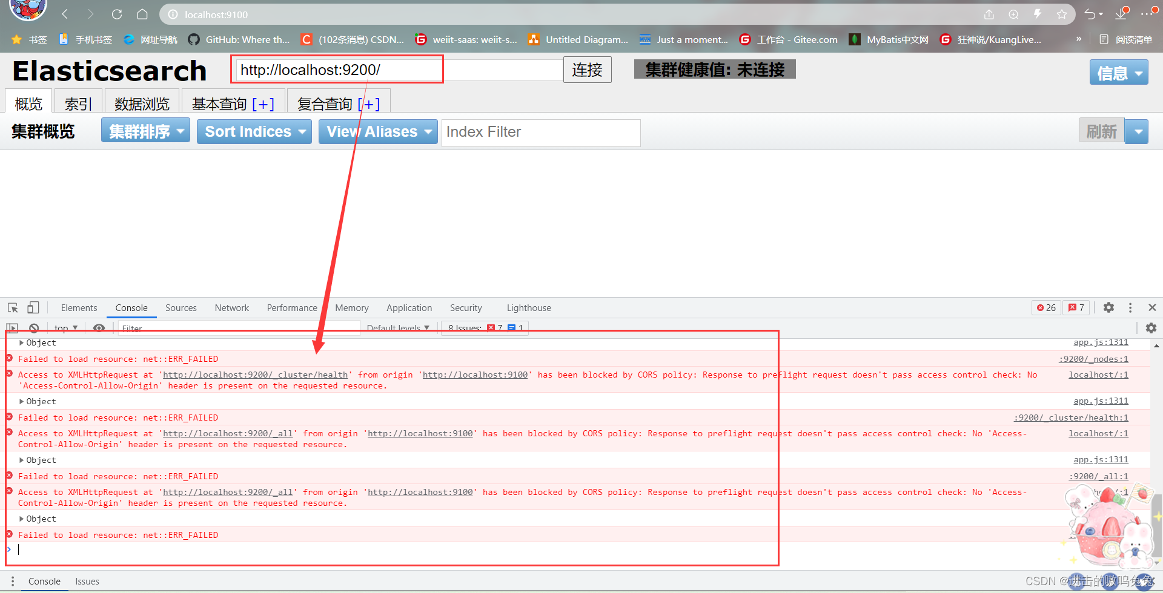Open the dropdown arrow next to 刷新
Viewport: 1163px width, 593px height.
click(x=1137, y=131)
